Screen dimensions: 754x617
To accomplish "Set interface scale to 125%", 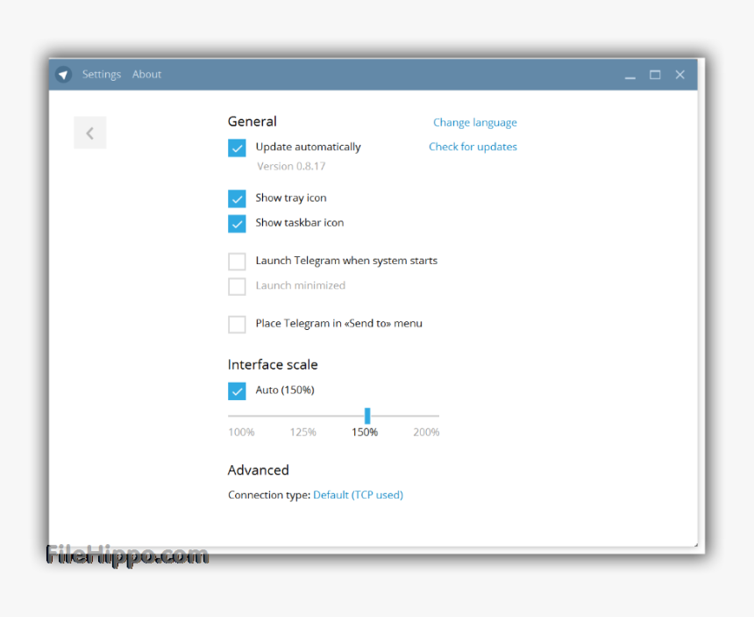I will coord(303,432).
